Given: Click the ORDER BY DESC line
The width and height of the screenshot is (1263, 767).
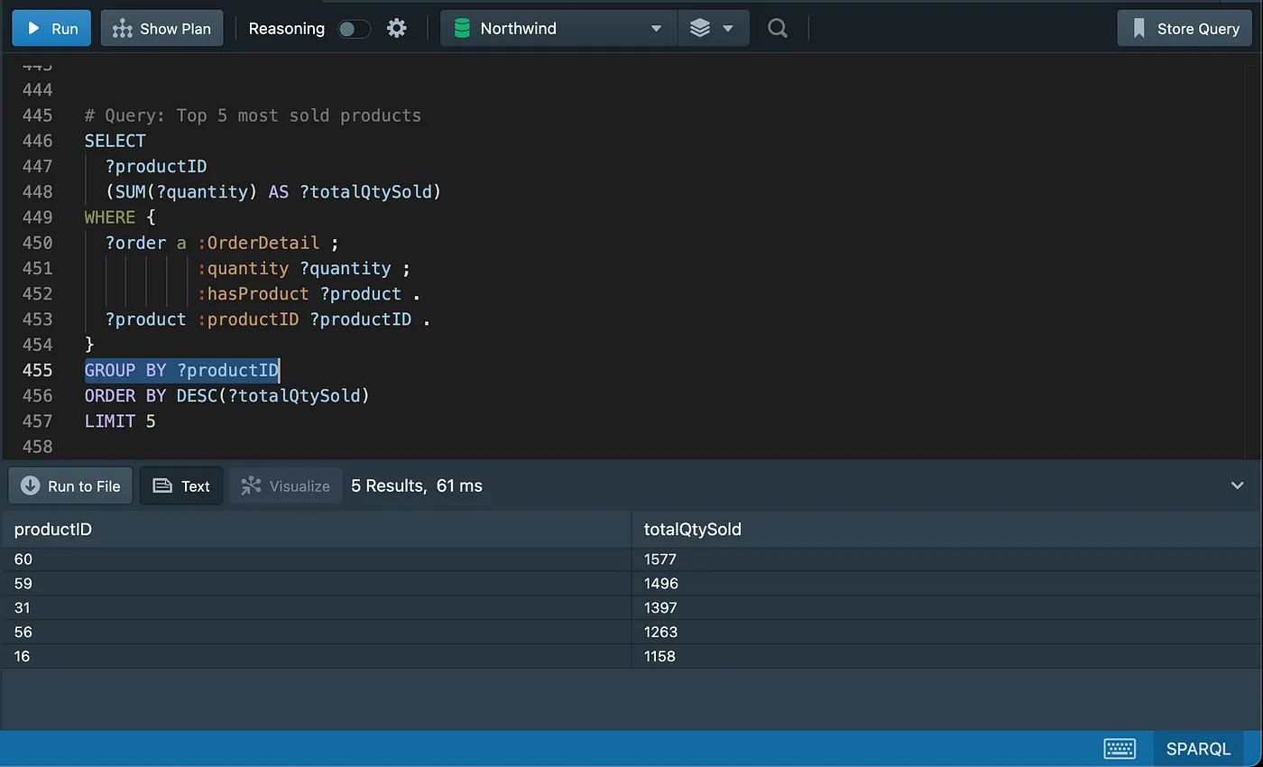Looking at the screenshot, I should click(x=227, y=395).
